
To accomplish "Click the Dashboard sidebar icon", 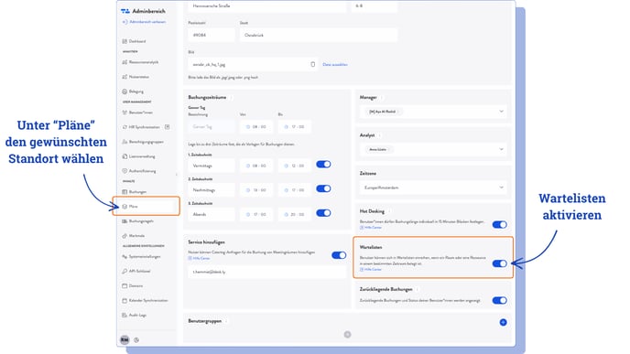I will tap(125, 41).
